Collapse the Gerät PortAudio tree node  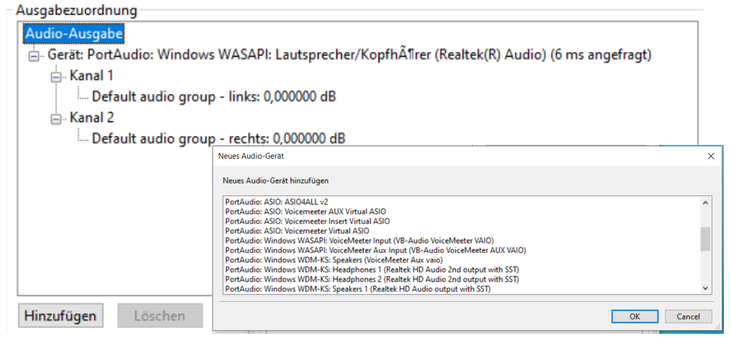(33, 56)
